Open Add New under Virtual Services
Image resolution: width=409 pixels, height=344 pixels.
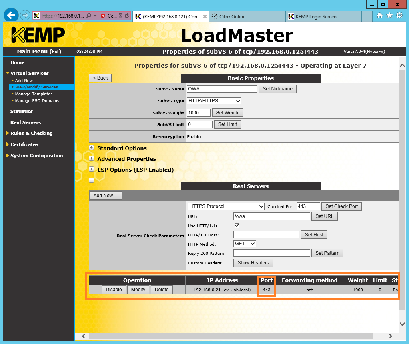coord(24,80)
